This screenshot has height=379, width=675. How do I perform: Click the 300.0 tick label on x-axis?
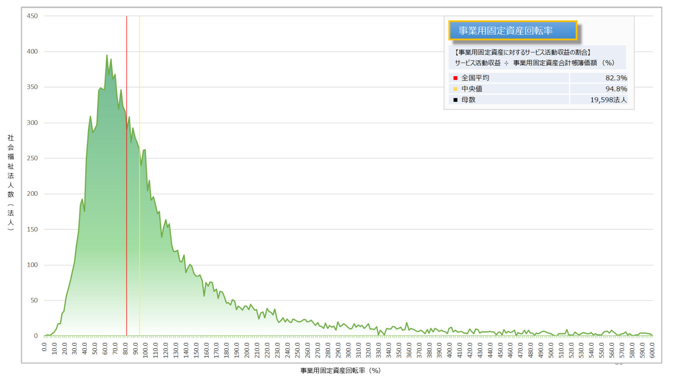point(348,350)
